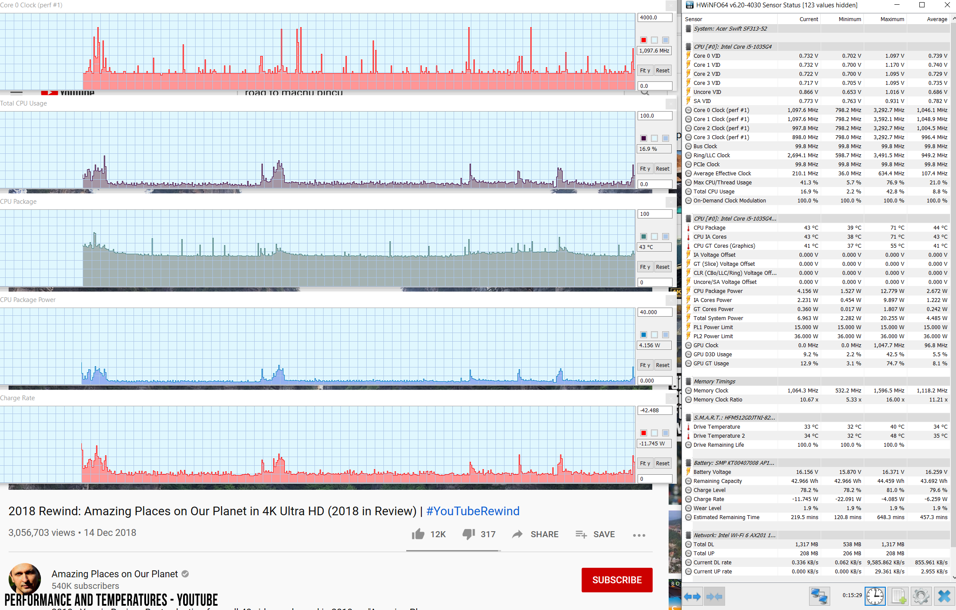Click blue color swatch in CPU Package Power graph
Viewport: 956px width, 610px height.
644,335
